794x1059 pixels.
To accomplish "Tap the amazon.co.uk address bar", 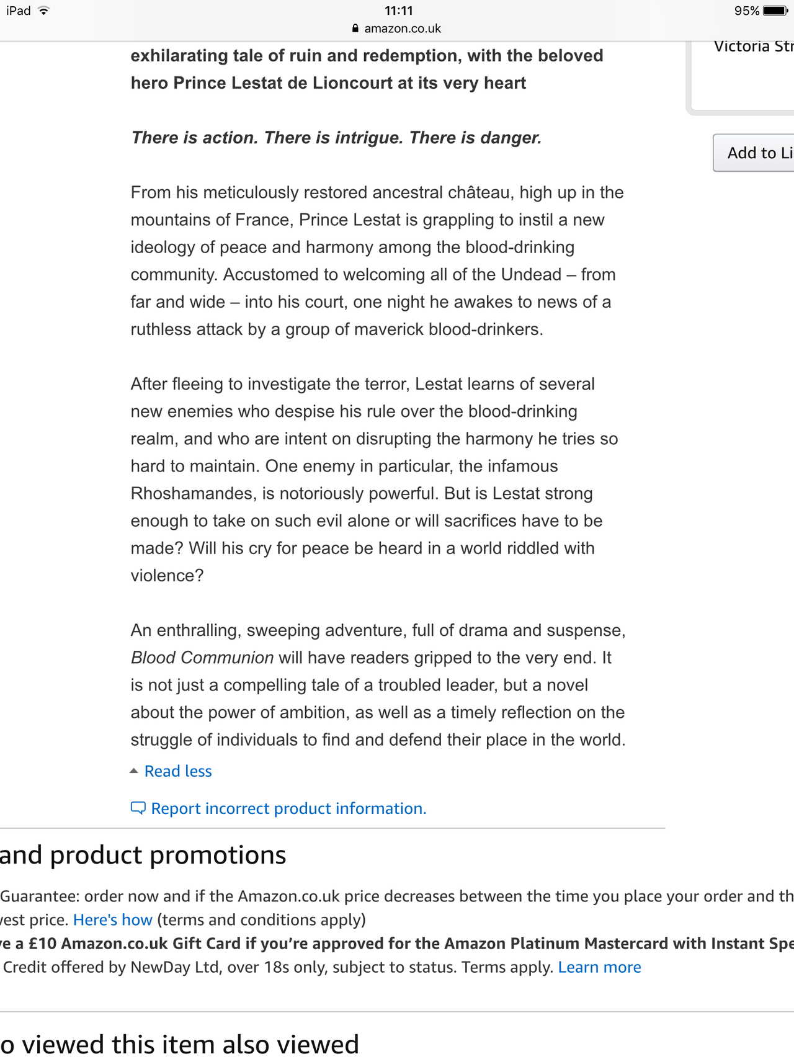I will tap(402, 29).
